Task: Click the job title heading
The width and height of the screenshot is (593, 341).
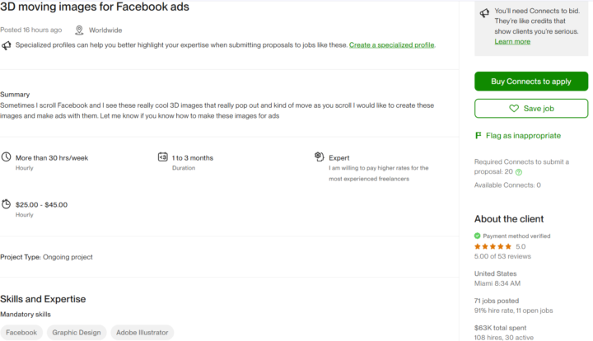Action: pyautogui.click(x=95, y=7)
